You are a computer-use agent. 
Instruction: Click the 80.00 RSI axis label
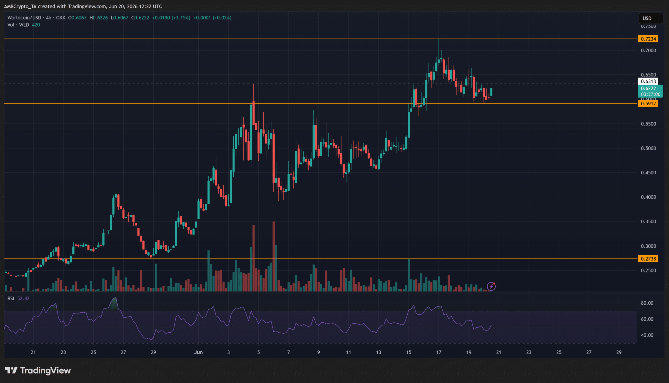coord(647,303)
